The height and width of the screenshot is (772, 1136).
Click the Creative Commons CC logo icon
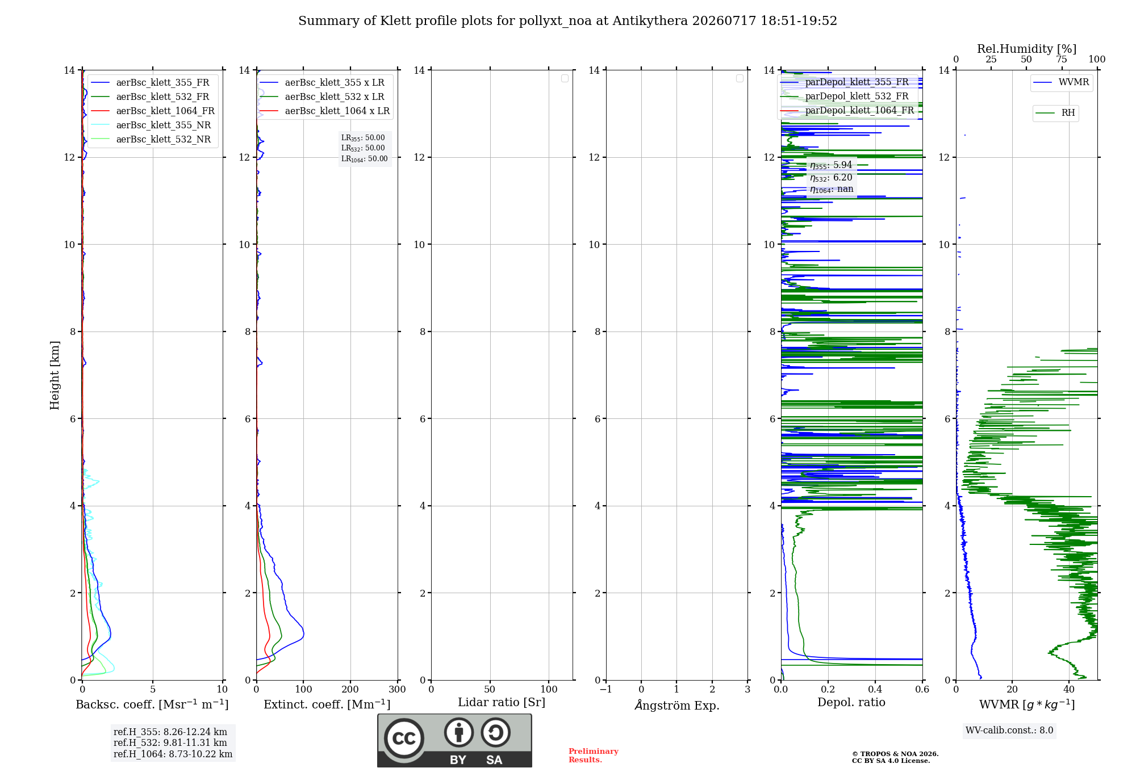[404, 738]
